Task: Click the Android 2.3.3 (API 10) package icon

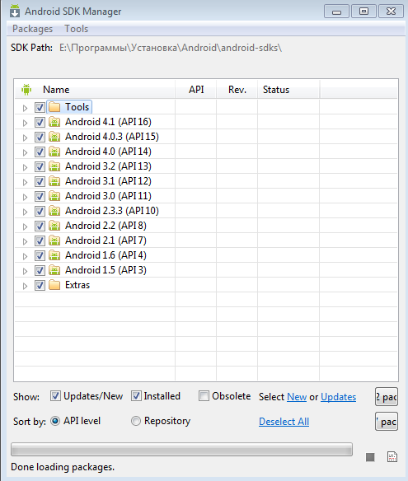Action: click(54, 211)
